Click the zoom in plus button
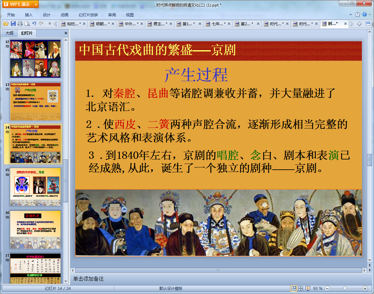 [x=365, y=289]
